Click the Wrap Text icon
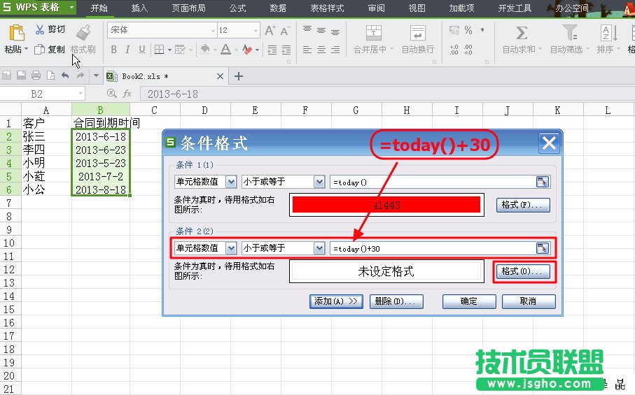 tap(417, 33)
